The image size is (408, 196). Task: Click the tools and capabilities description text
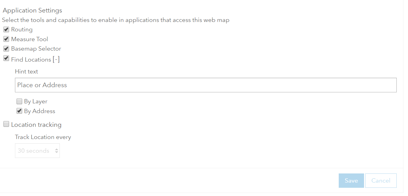[x=116, y=20]
